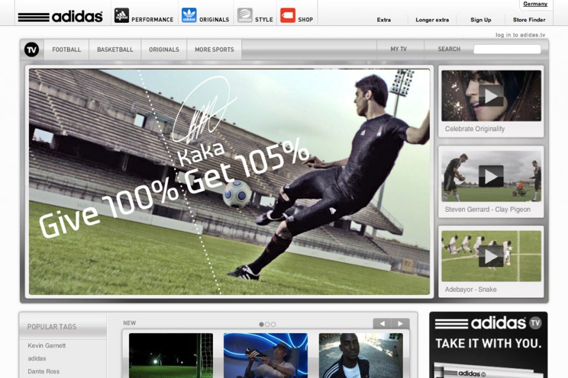
Task: Switch to the Football tab
Action: [x=67, y=49]
